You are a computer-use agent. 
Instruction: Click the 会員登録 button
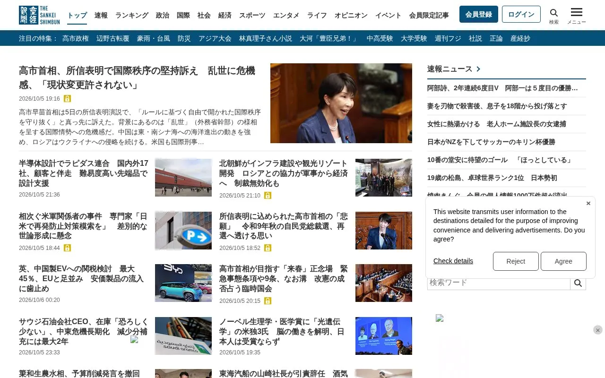pyautogui.click(x=479, y=14)
